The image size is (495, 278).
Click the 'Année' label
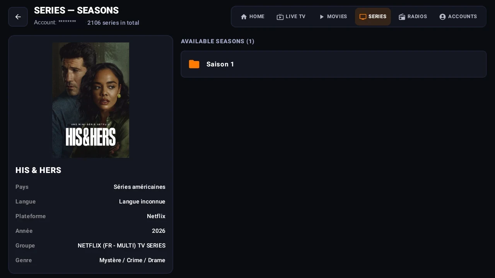pos(24,231)
